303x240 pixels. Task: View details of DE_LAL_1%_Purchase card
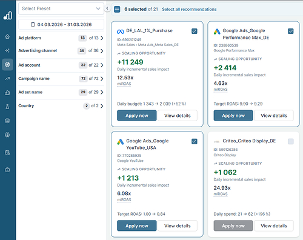pos(178,116)
